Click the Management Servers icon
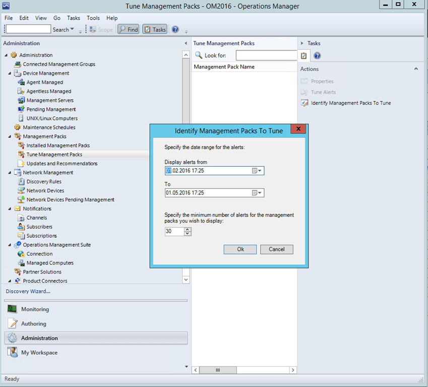 point(21,100)
